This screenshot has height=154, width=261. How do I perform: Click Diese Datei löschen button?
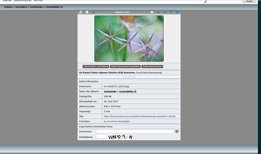tap(152, 67)
